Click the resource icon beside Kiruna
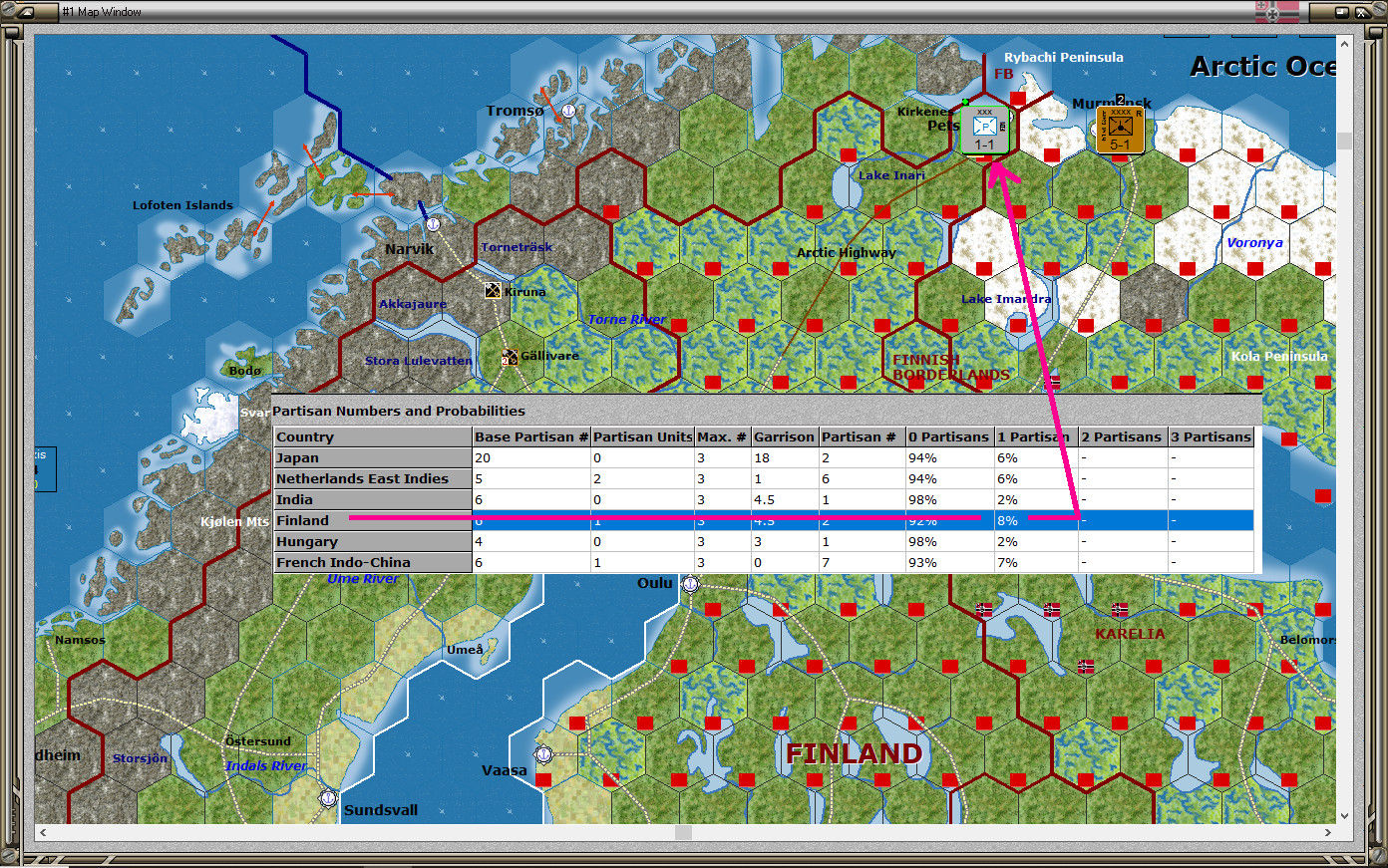Image resolution: width=1388 pixels, height=868 pixels. click(x=493, y=291)
